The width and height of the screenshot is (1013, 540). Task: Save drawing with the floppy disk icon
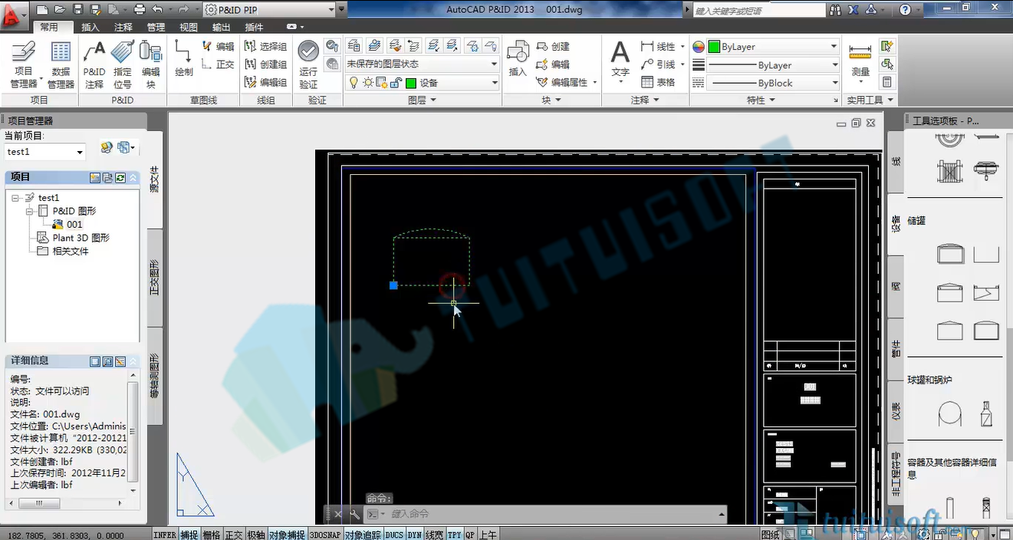(x=77, y=10)
